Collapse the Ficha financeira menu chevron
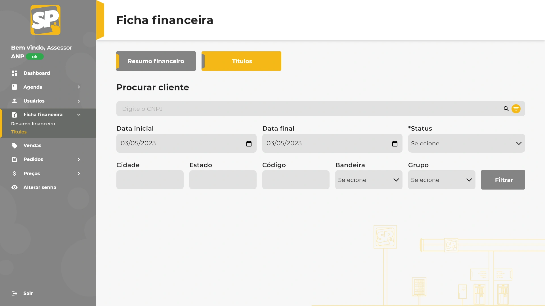The width and height of the screenshot is (545, 306). [79, 115]
